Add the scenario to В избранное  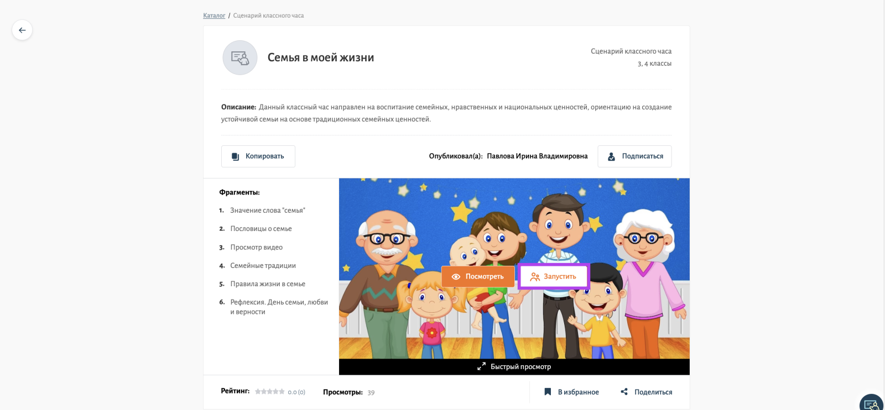coord(571,392)
